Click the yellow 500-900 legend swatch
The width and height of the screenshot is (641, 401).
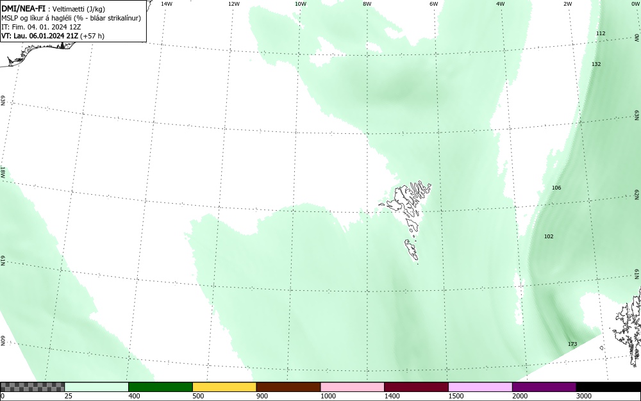coord(224,387)
